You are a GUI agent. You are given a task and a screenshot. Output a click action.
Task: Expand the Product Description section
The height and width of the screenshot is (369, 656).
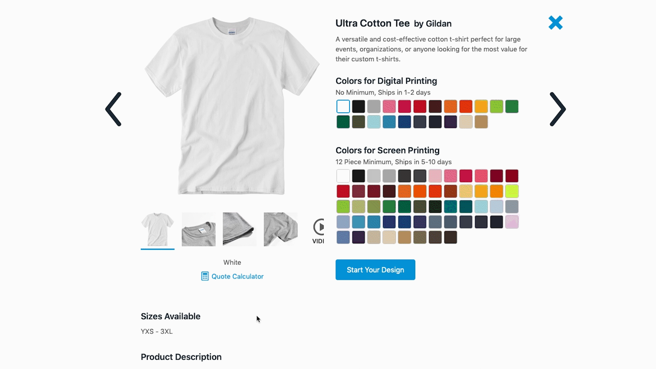(181, 357)
